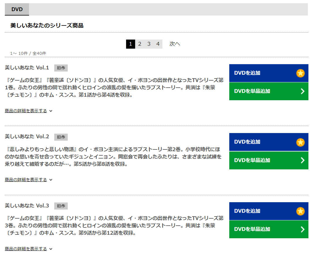Expand 商品の詳細を表示する for Vol.1
This screenshot has width=314, height=257.
26,111
